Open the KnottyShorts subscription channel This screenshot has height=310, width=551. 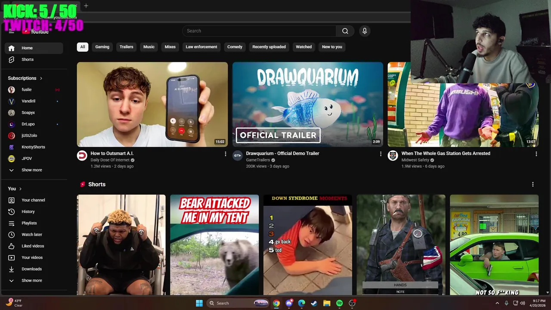tap(34, 147)
